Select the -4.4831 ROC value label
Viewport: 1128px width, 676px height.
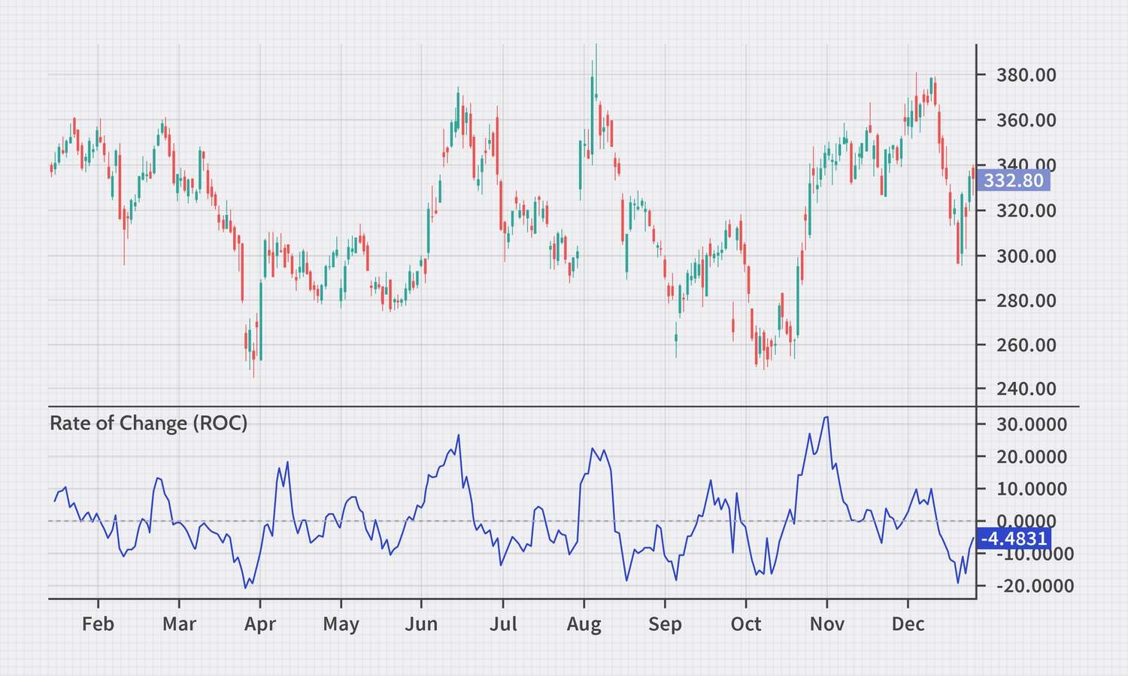(1014, 538)
